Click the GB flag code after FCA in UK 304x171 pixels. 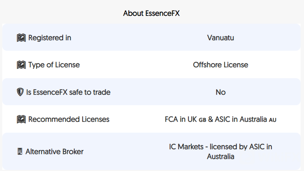click(202, 120)
